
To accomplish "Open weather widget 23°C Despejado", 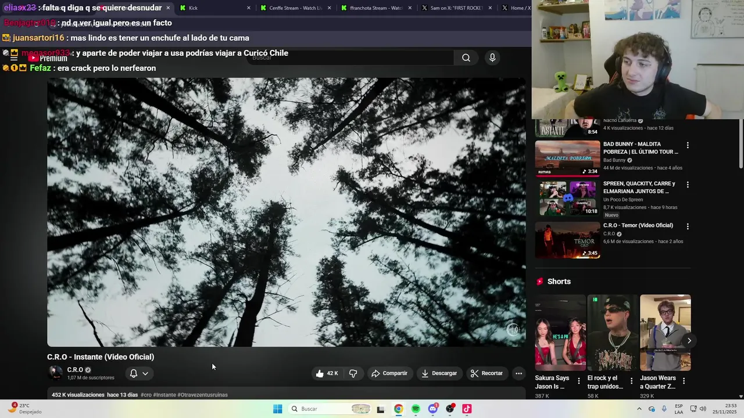I will click(x=24, y=409).
